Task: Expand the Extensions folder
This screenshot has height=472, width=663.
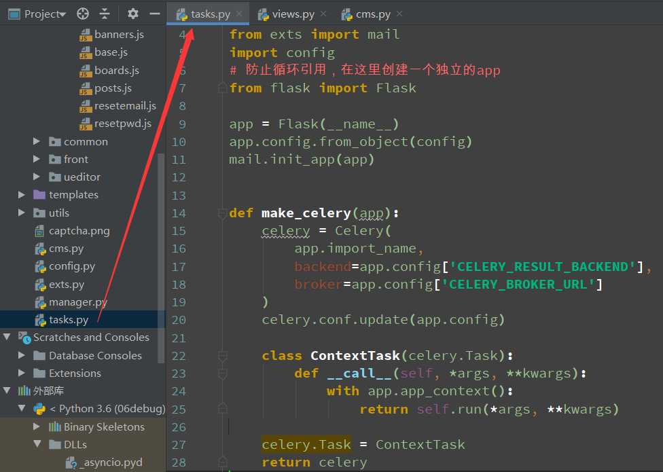Action: (22, 373)
